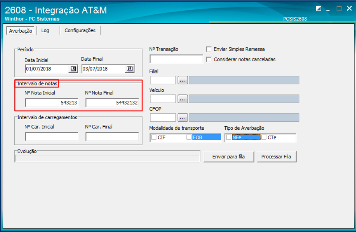
Task: Click the Veículo description grey box
Action: (244, 99)
